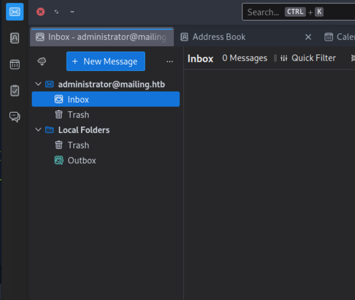
Task: Select the Inbox tab for administrator@mailing
Action: click(101, 37)
